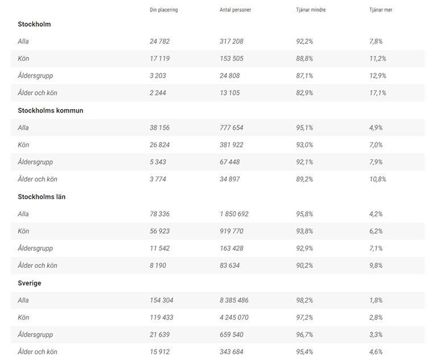Click the "Stockholms kommun" section heading

click(51, 110)
